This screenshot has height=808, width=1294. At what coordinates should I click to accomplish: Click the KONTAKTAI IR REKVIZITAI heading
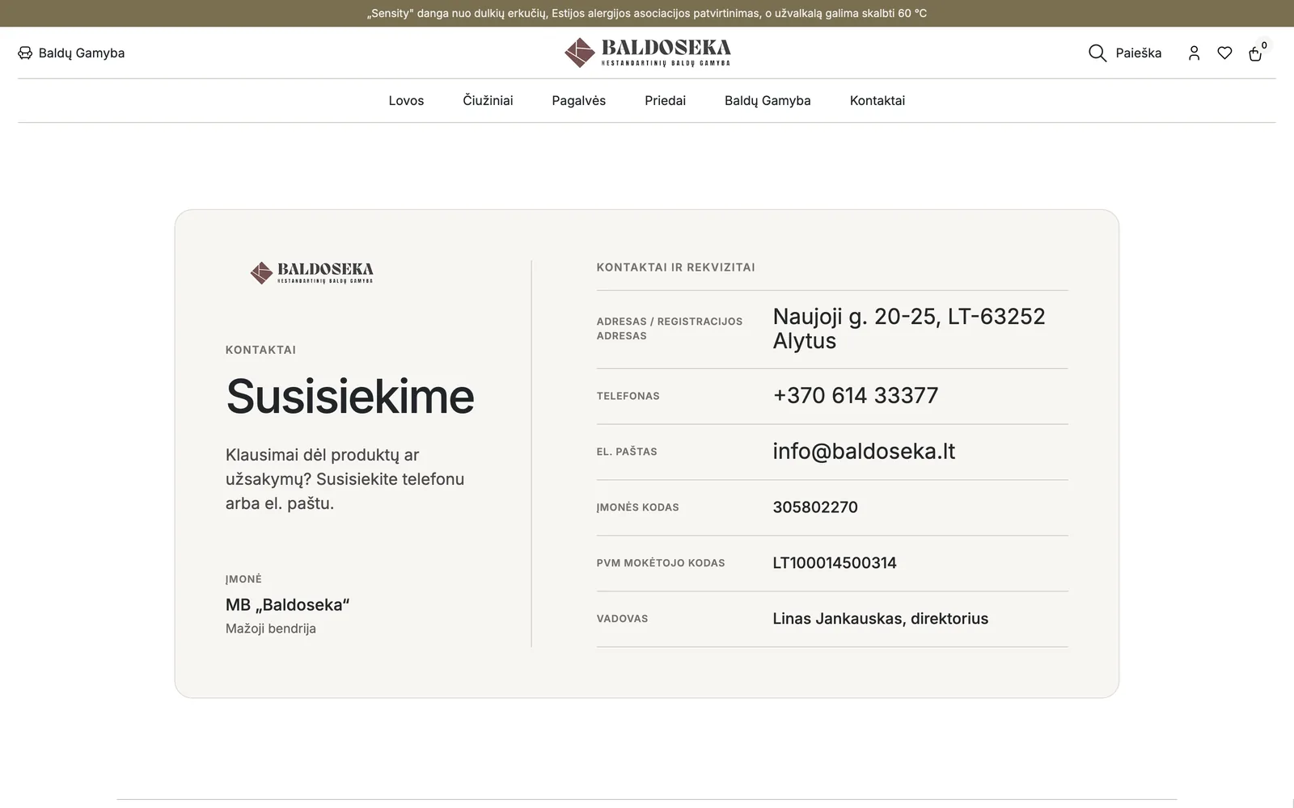click(x=675, y=267)
